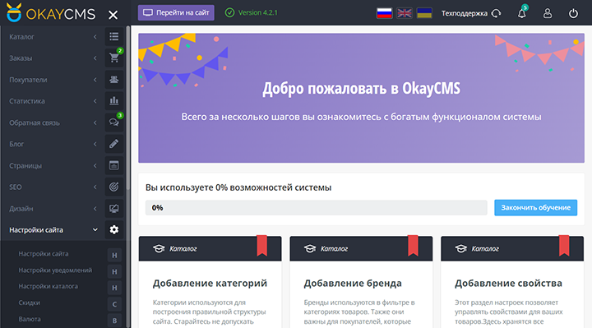Open notifications bell icon
This screenshot has height=328, width=592.
coord(522,14)
